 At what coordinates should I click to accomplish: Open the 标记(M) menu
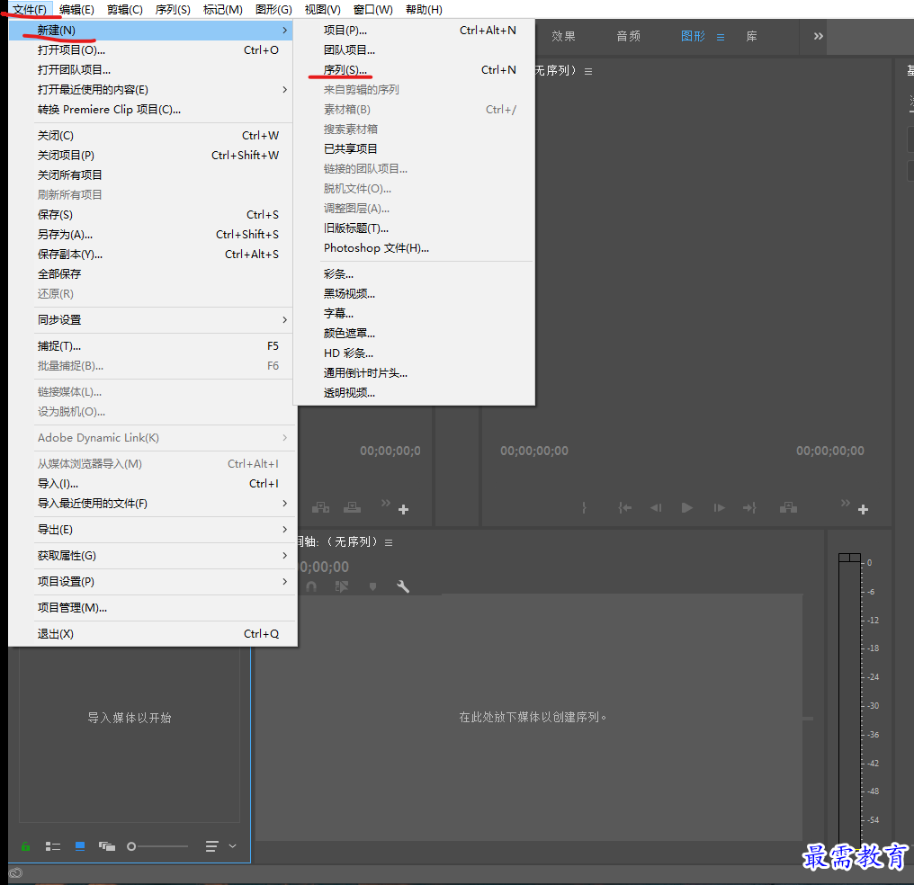(223, 9)
